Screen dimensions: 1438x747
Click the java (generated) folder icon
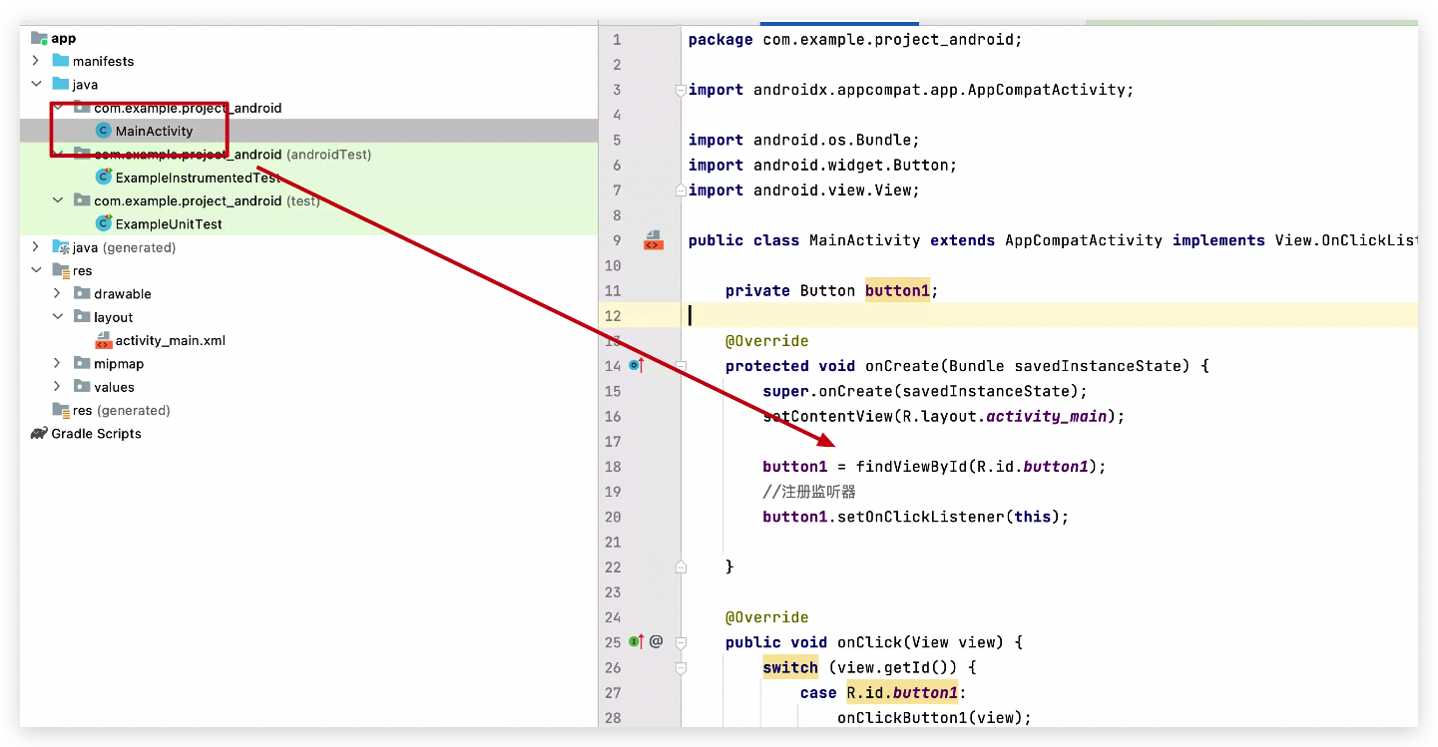(x=61, y=247)
